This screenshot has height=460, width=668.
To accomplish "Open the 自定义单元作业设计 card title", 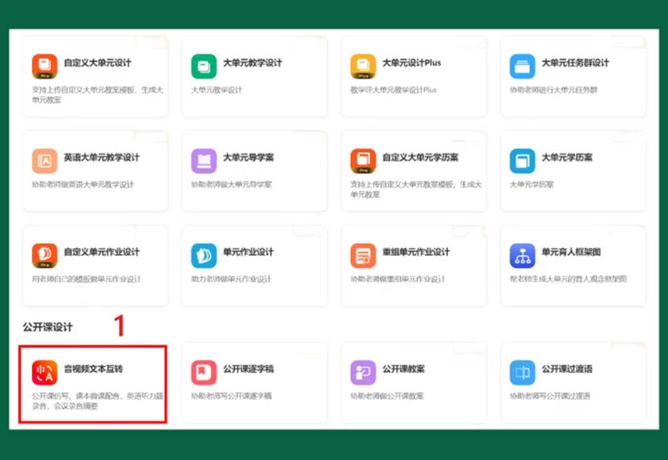I will 102,252.
